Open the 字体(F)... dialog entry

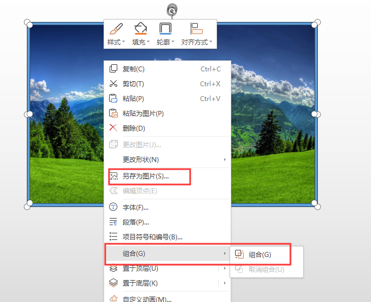tap(167, 208)
